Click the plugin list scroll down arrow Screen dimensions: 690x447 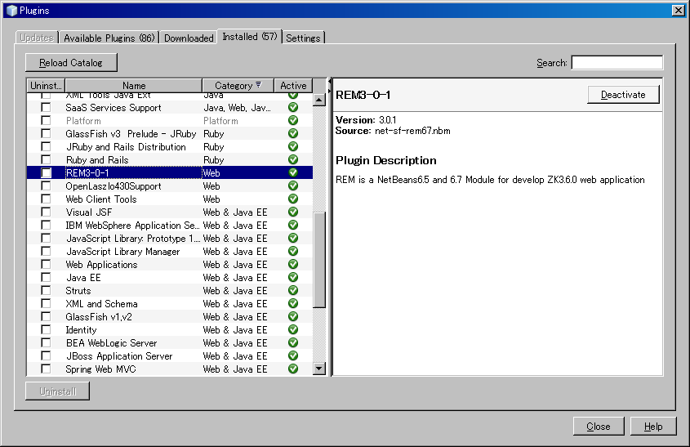[x=319, y=369]
